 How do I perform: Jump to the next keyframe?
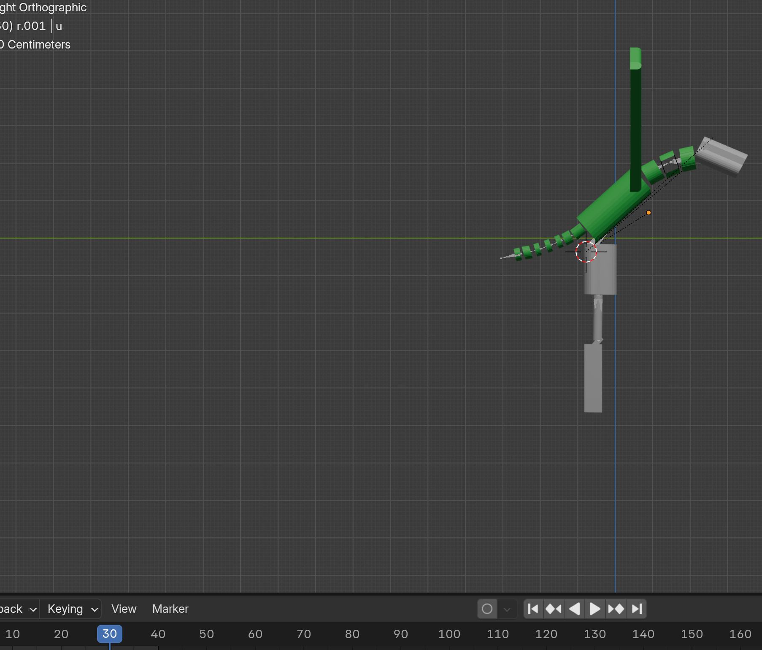point(616,609)
